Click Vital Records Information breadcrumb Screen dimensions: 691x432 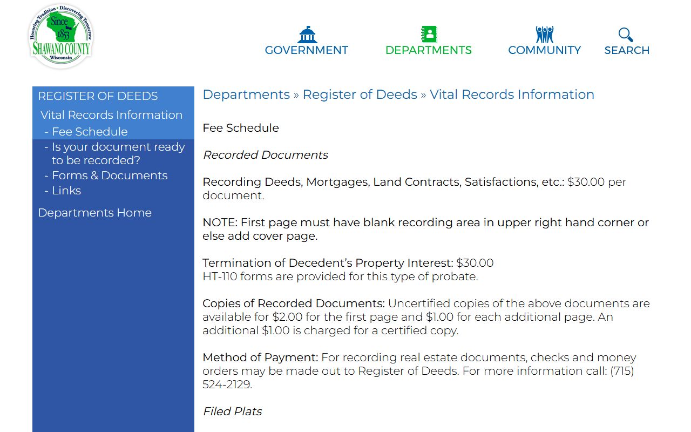tap(512, 94)
